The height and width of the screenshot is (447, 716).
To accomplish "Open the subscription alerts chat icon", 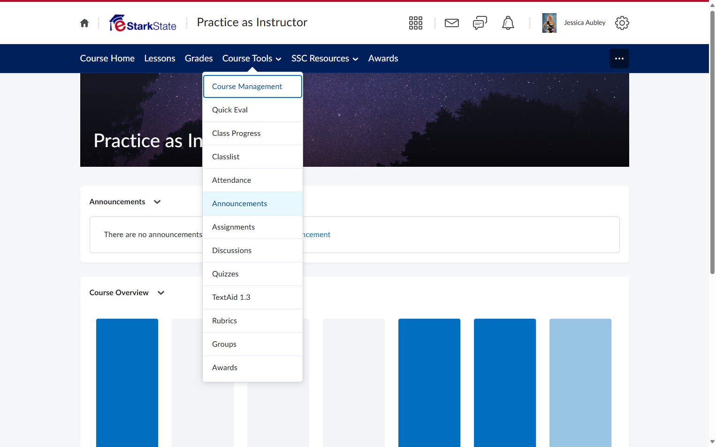I will coord(480,23).
